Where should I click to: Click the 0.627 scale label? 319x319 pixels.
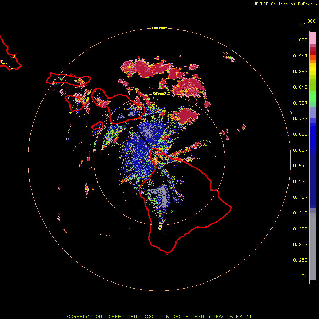point(300,150)
